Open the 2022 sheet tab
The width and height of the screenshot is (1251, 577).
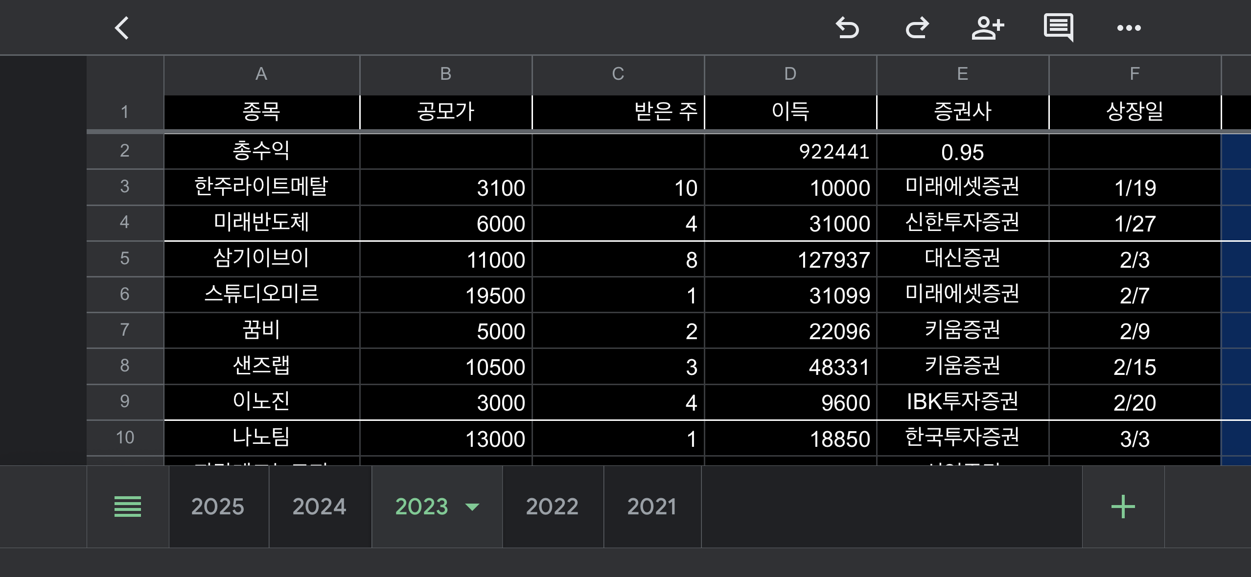(x=552, y=507)
